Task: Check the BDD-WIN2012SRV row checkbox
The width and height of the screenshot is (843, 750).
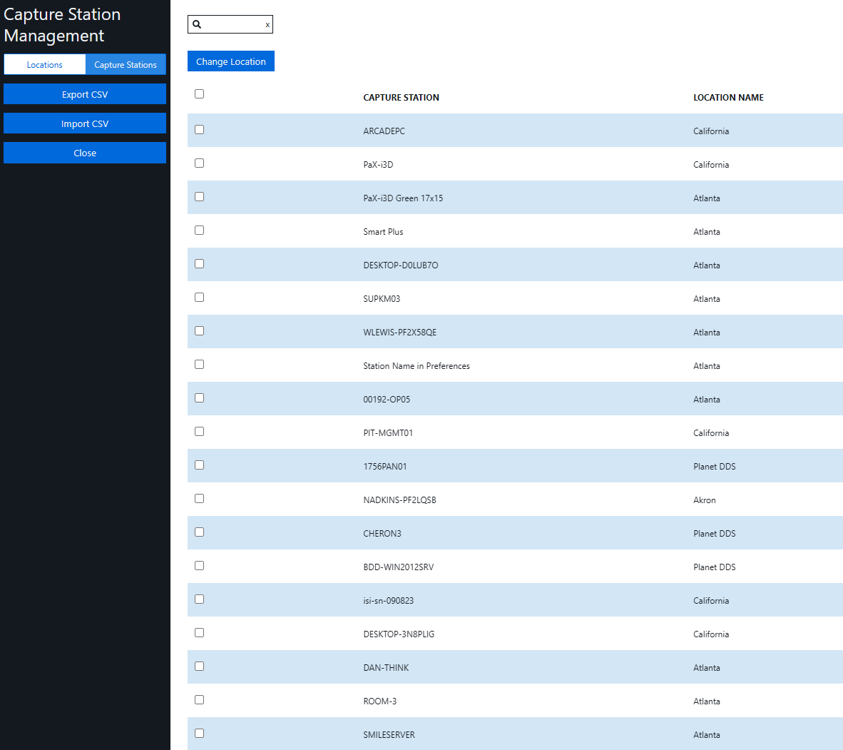Action: [200, 565]
